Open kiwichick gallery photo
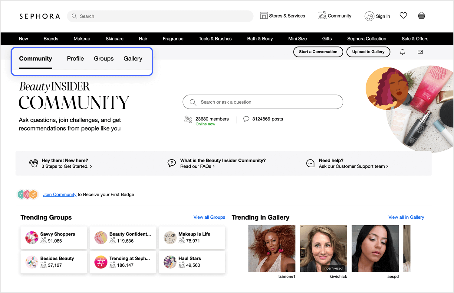The image size is (454, 293). (324, 249)
